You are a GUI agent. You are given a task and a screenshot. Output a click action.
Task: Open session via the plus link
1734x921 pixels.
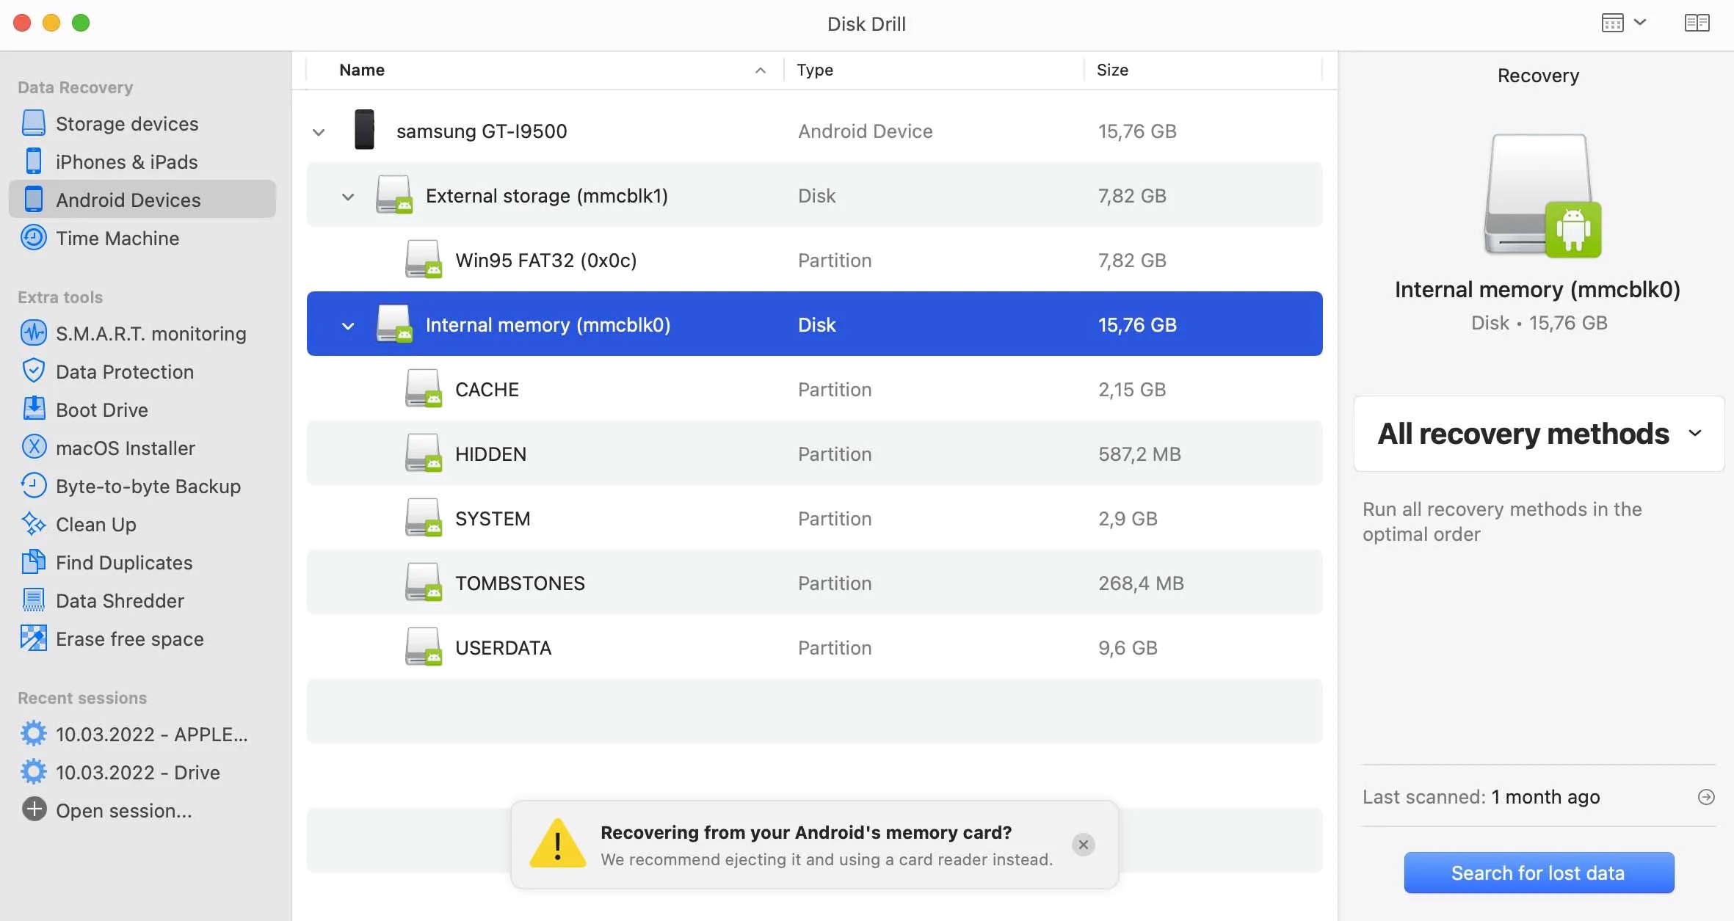pyautogui.click(x=122, y=811)
